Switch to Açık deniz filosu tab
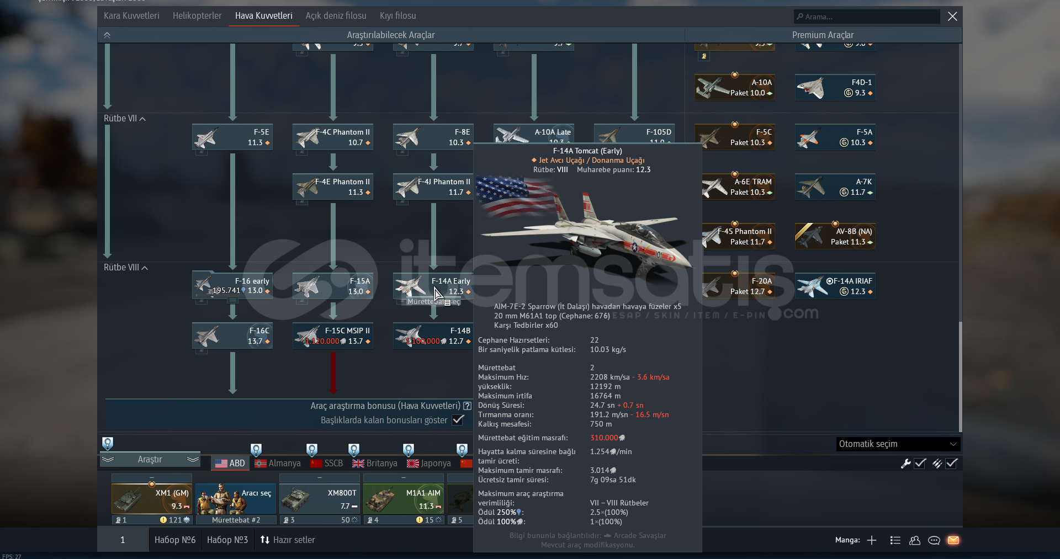Viewport: 1060px width, 559px height. tap(336, 15)
